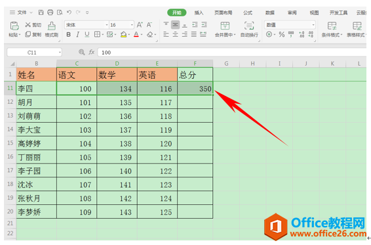Expand the 合并居中 dropdown arrow
Image resolution: width=371 pixels, height=245 pixels.
tap(235, 35)
